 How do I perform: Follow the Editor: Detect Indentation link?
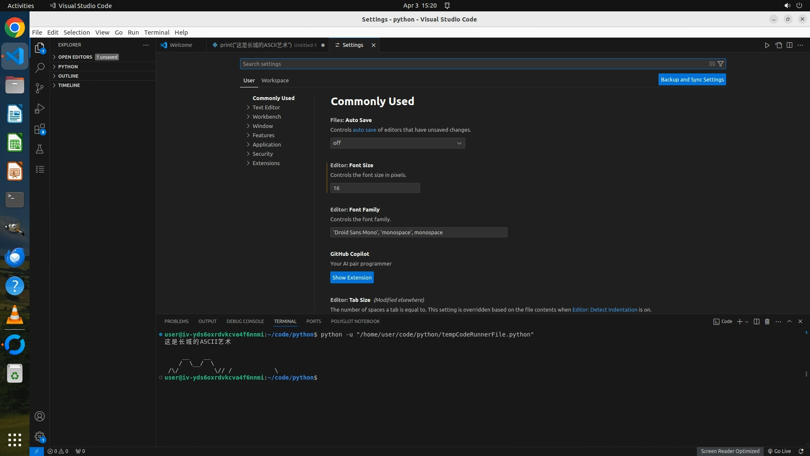[605, 309]
